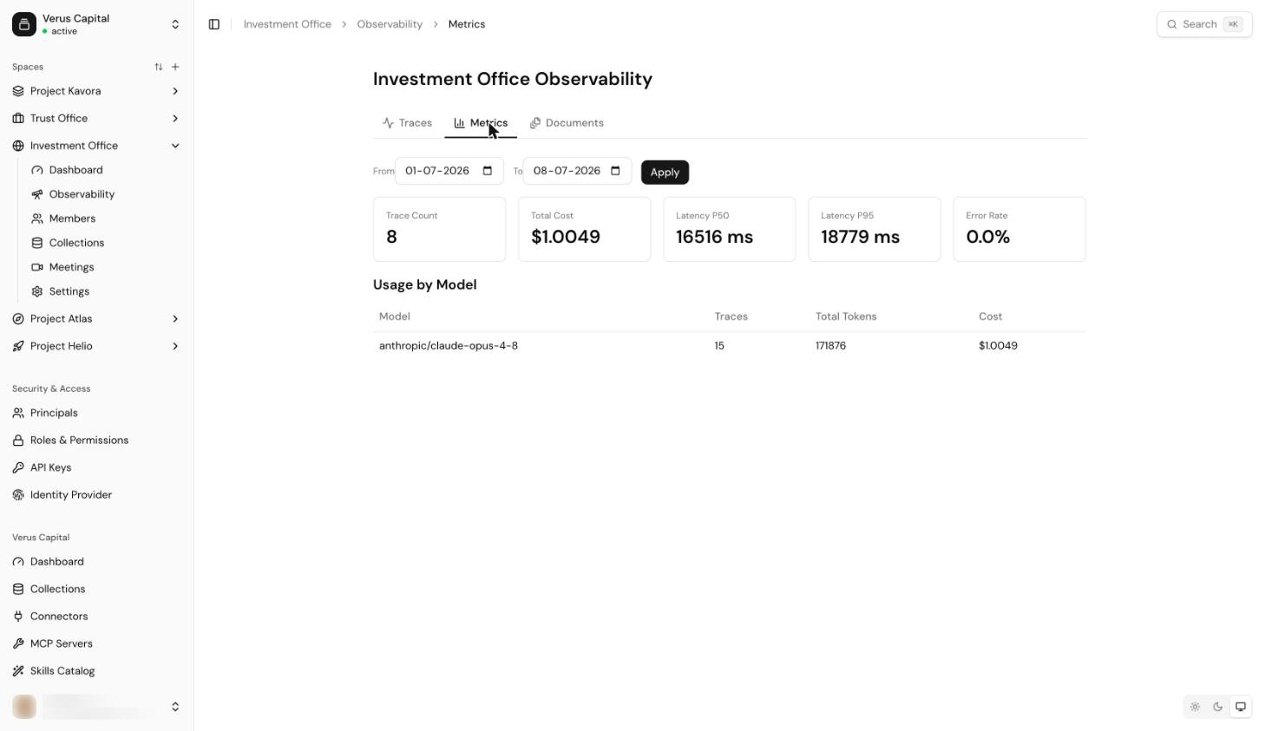Switch to the Documents tab
This screenshot has height=731, width=1265.
click(x=567, y=123)
